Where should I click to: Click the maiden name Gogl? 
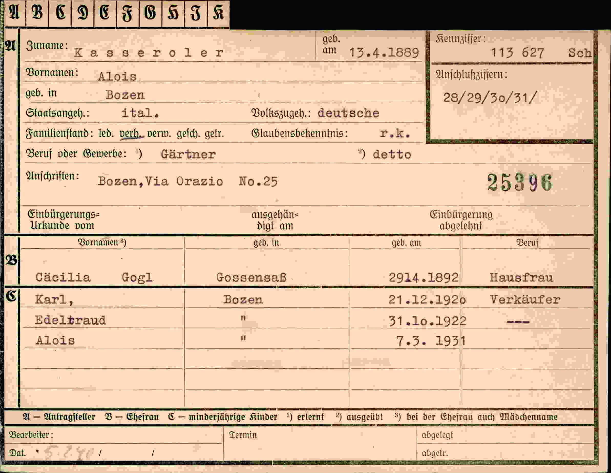(x=137, y=278)
